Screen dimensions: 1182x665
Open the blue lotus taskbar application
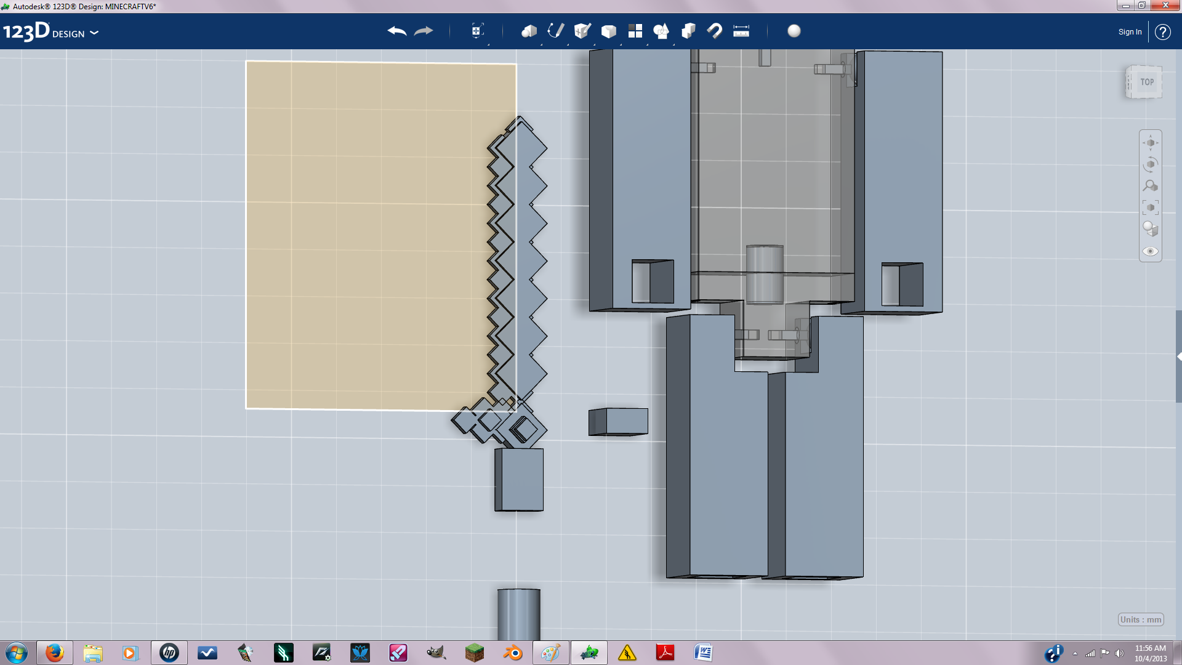[360, 653]
